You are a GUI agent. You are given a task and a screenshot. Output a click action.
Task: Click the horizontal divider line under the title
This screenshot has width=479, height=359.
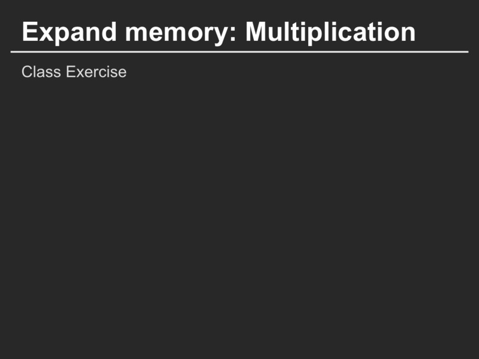pyautogui.click(x=239, y=52)
